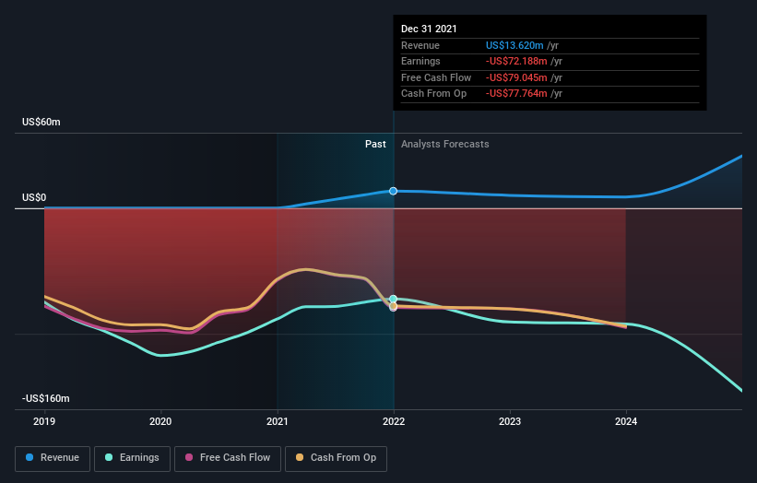Click the Cash From Op orange marker at 2022

394,306
